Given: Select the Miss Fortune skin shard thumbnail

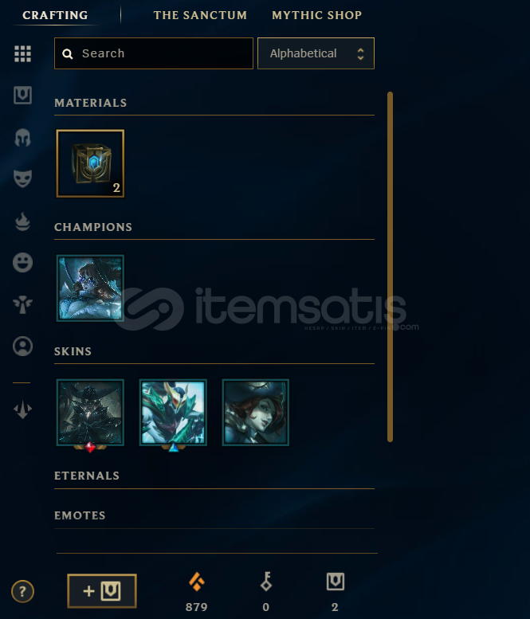Looking at the screenshot, I should (256, 412).
